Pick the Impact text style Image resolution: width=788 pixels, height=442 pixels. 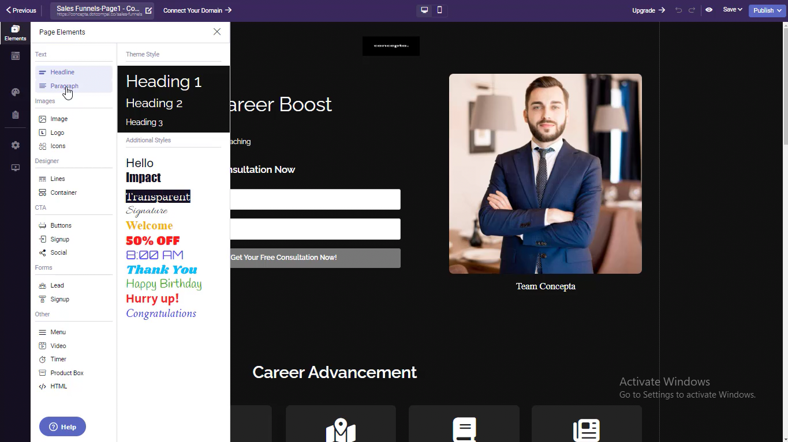tap(143, 177)
